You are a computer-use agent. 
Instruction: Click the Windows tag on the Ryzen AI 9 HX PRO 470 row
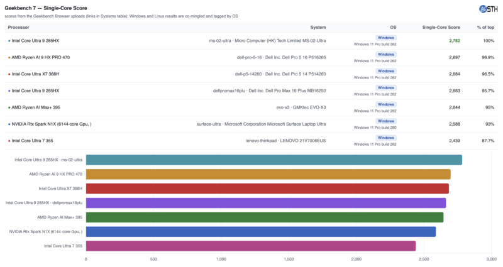pos(385,55)
